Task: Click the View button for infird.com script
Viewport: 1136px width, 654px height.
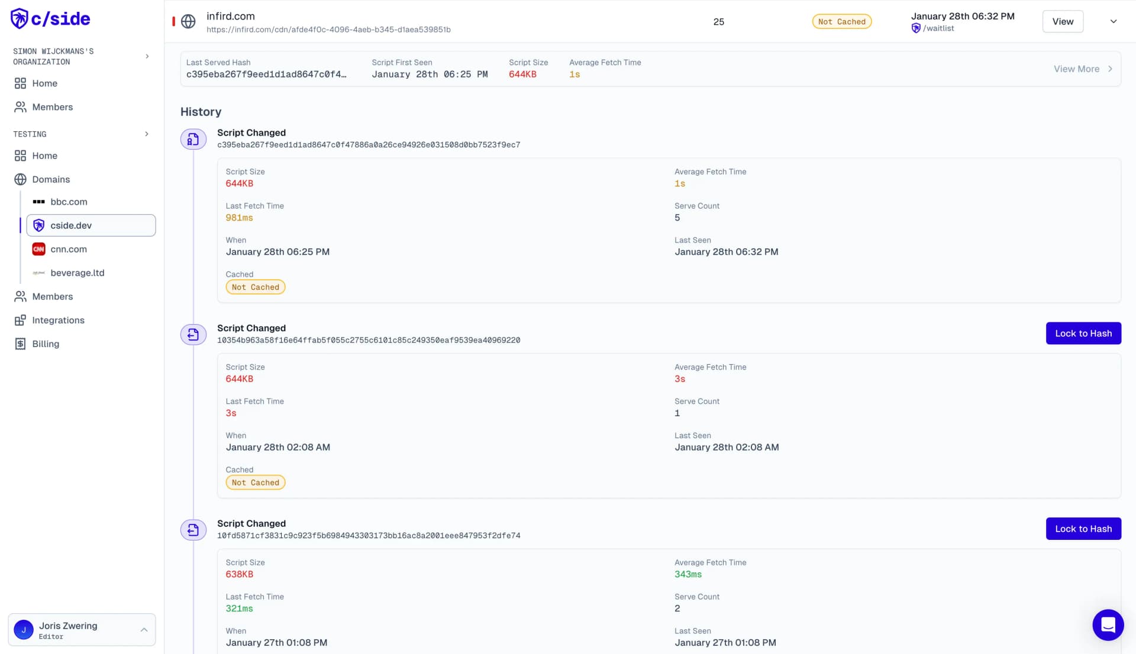Action: pyautogui.click(x=1063, y=21)
